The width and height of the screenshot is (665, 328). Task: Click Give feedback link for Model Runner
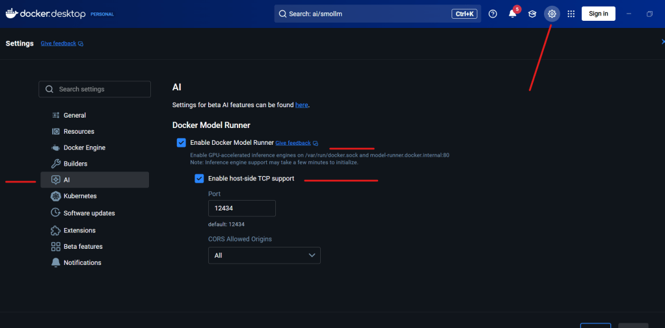(293, 143)
